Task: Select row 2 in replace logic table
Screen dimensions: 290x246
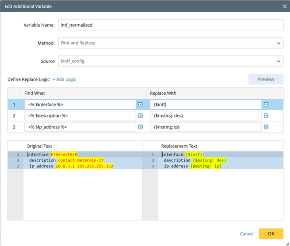Action: [14, 116]
